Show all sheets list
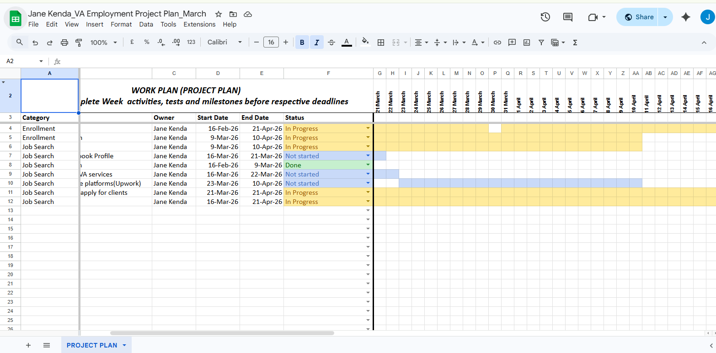Image resolution: width=716 pixels, height=353 pixels. (x=47, y=345)
